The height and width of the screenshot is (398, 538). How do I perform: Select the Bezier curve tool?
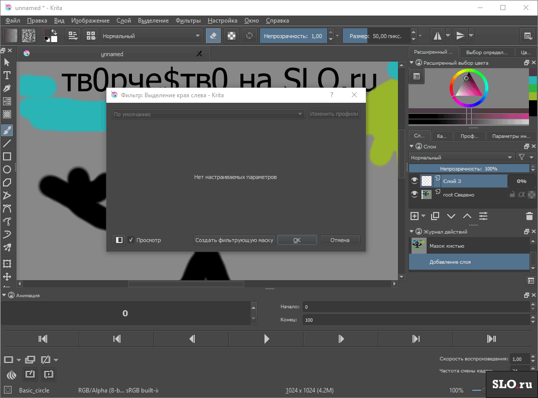7,209
